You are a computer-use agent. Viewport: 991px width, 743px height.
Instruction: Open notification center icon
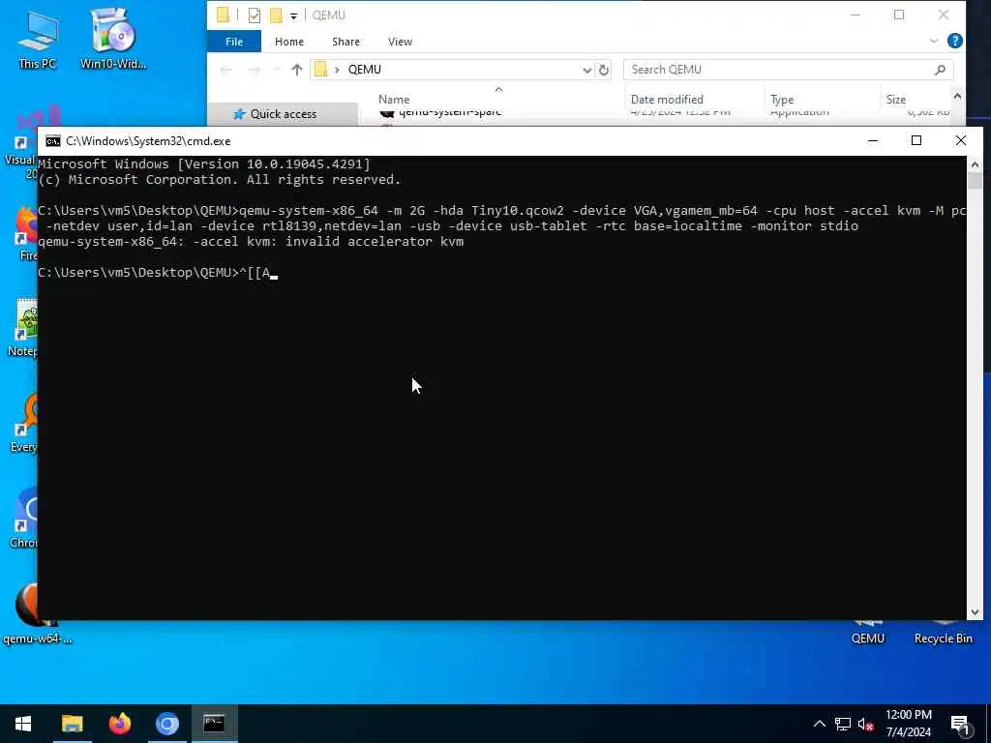coord(961,725)
